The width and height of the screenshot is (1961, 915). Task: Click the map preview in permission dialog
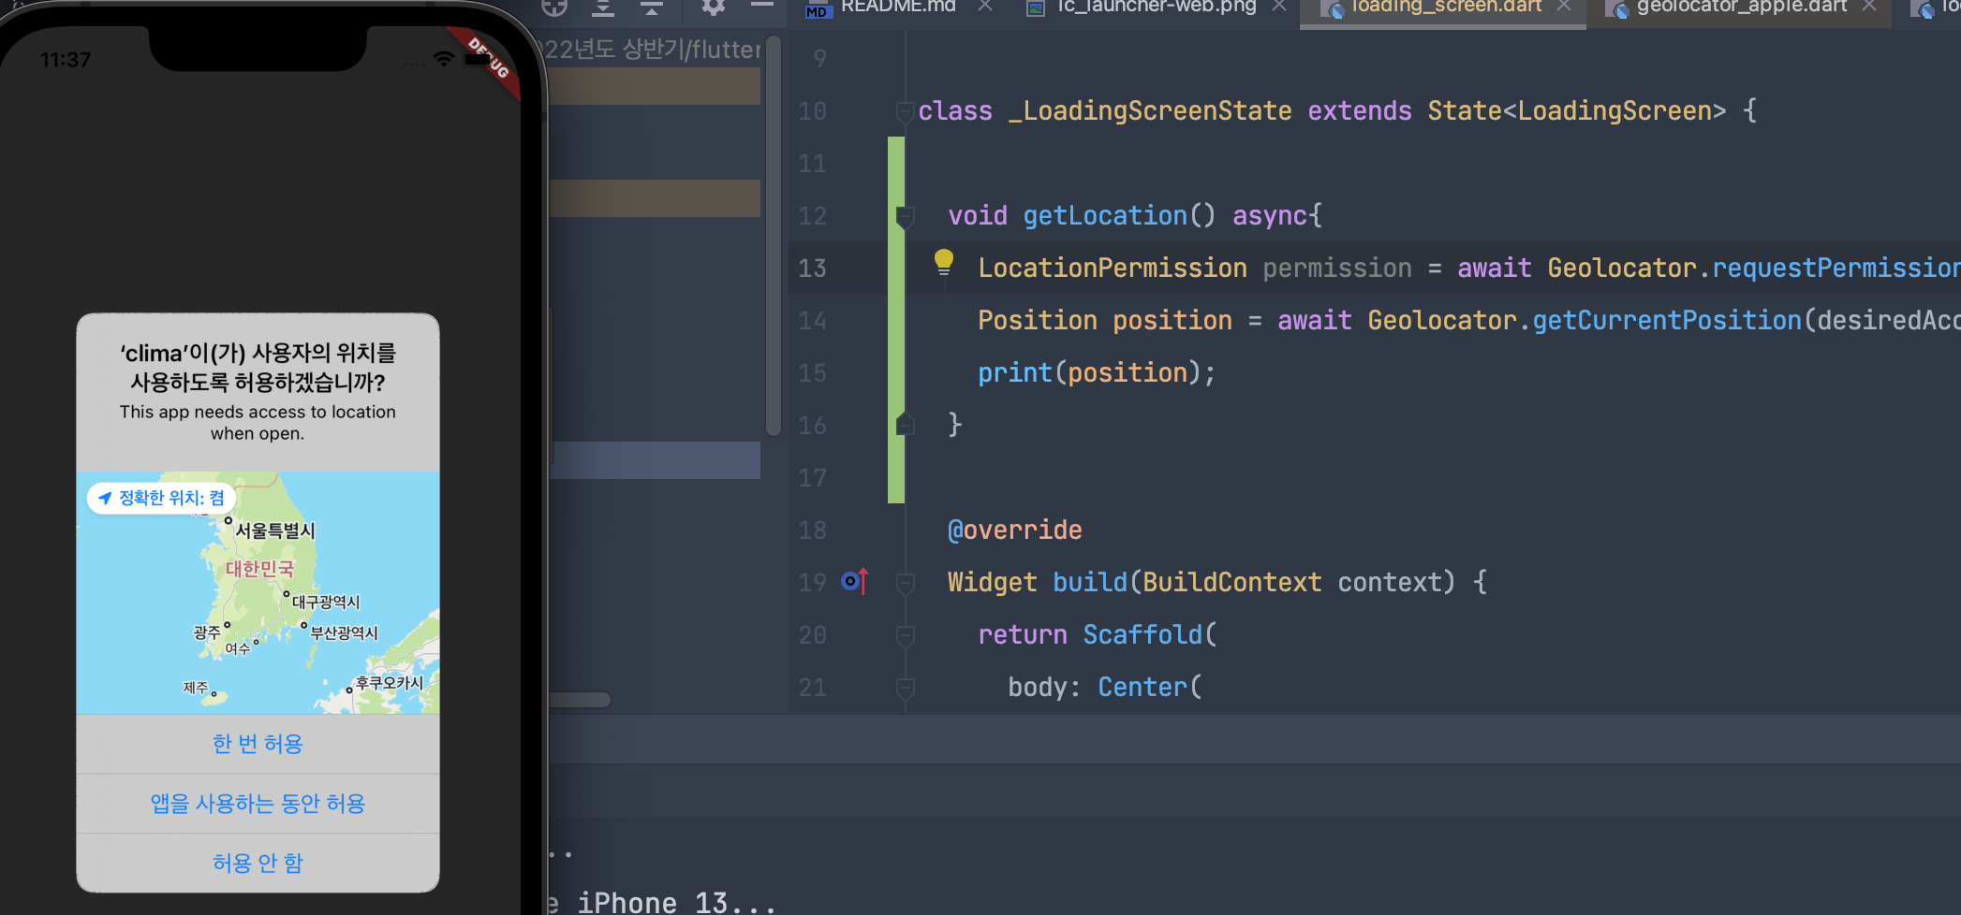258,593
